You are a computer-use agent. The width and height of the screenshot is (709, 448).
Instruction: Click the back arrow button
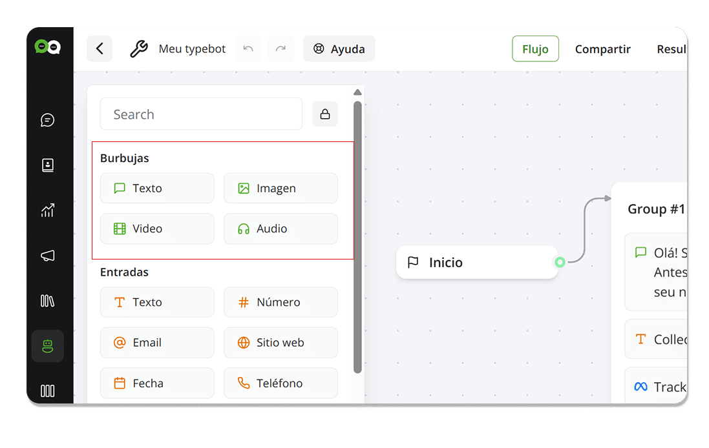[x=100, y=49]
